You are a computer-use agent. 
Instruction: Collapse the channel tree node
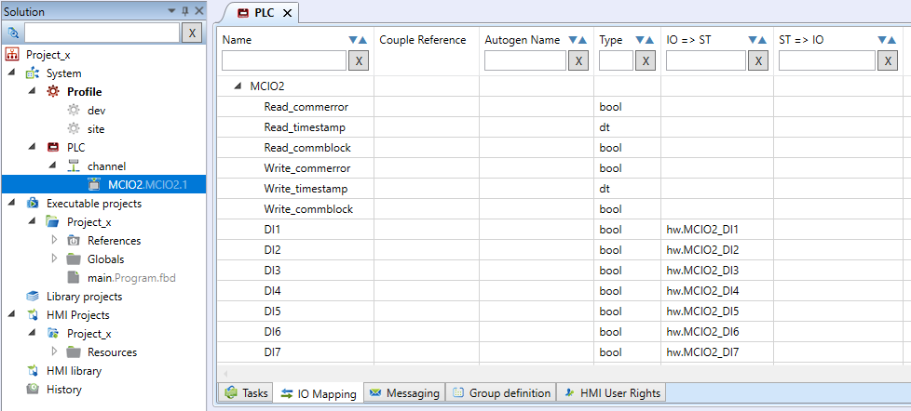click(x=53, y=166)
